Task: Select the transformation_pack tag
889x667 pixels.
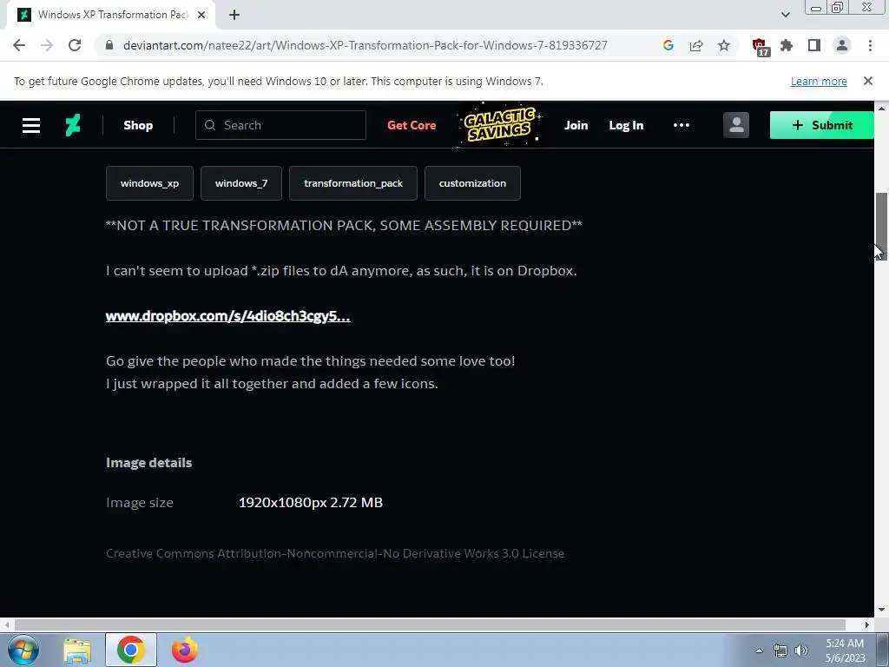Action: [353, 183]
